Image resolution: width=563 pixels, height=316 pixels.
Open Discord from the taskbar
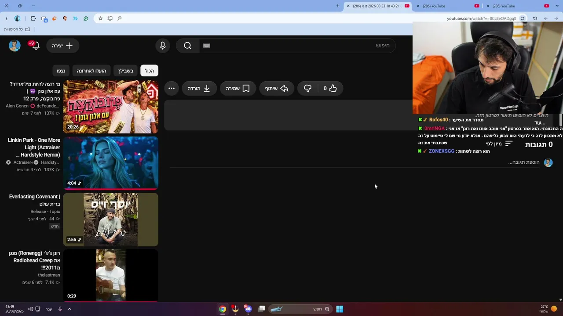coord(248,309)
